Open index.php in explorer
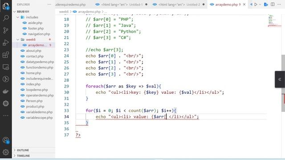The width and height of the screenshot is (285, 160). tap(34, 84)
